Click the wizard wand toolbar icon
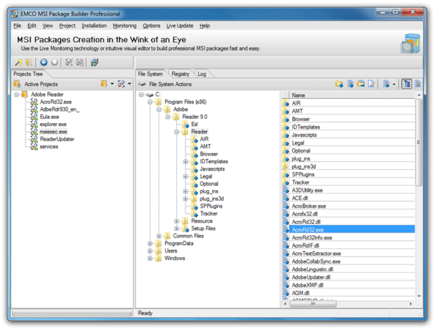 tap(18, 62)
